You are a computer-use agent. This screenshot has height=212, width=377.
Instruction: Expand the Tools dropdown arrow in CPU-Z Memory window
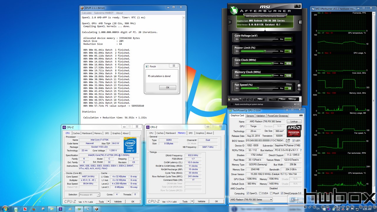click(192, 202)
